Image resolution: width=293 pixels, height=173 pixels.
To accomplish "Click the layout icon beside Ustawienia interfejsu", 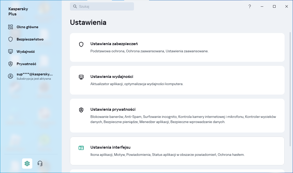I will pos(81,148).
